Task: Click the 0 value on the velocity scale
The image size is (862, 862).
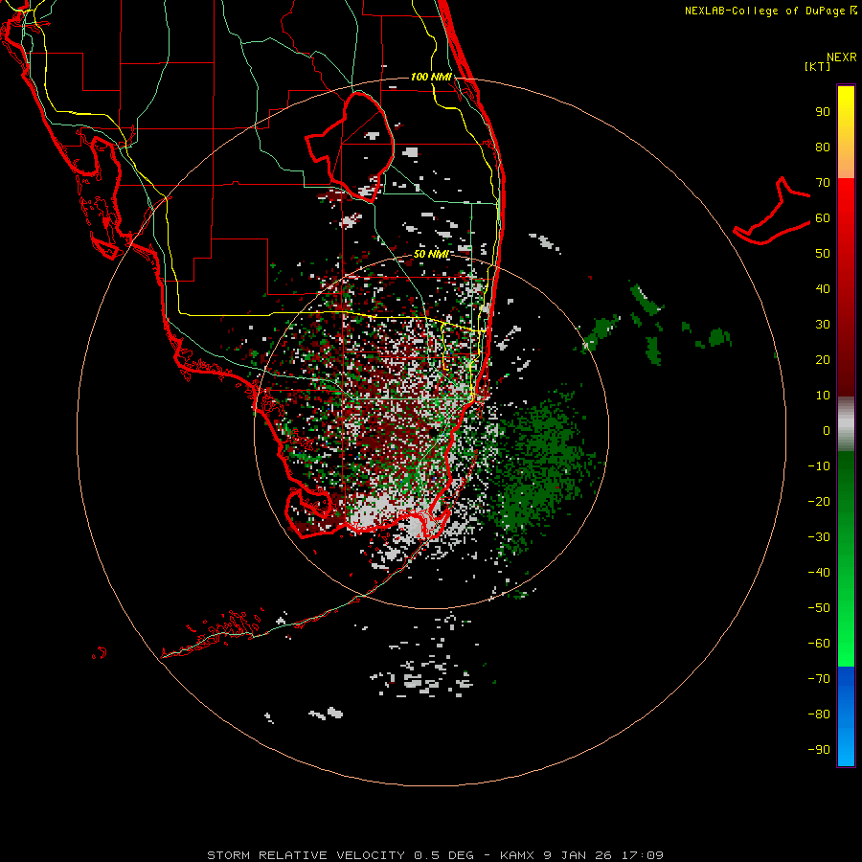Action: click(x=827, y=430)
